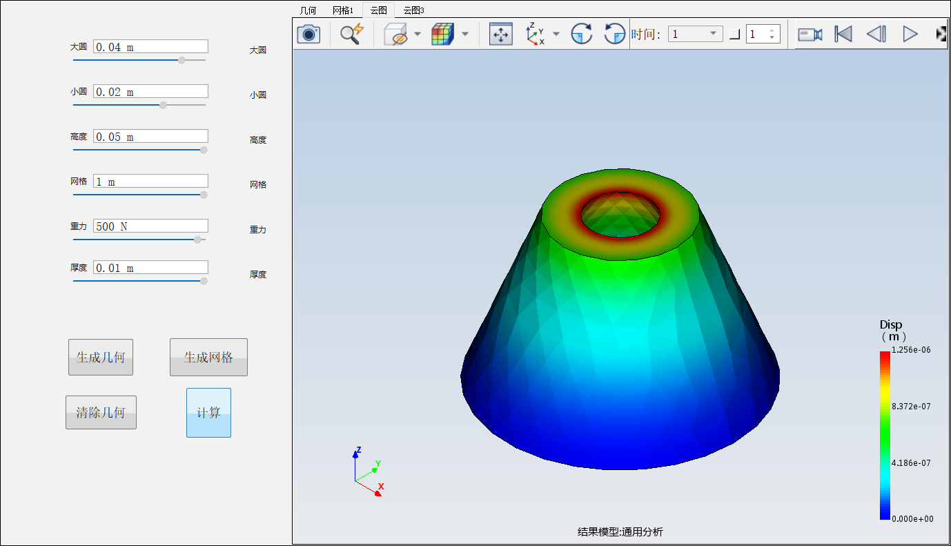Click the camera screenshot icon

coord(308,34)
